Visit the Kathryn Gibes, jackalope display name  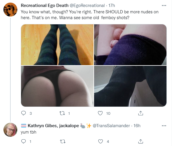pos(53,126)
